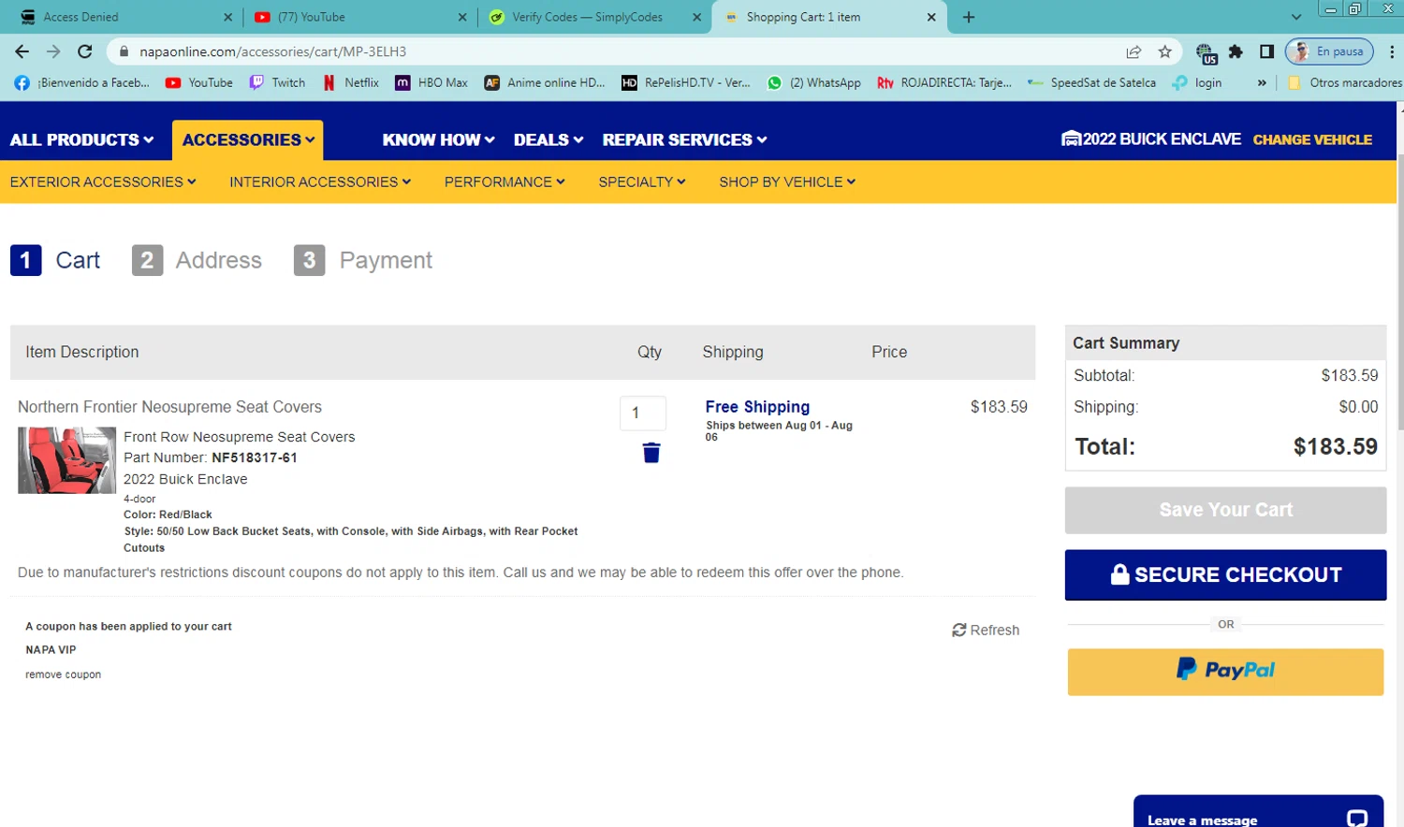
Task: Delete item using the trash can icon
Action: (x=651, y=453)
